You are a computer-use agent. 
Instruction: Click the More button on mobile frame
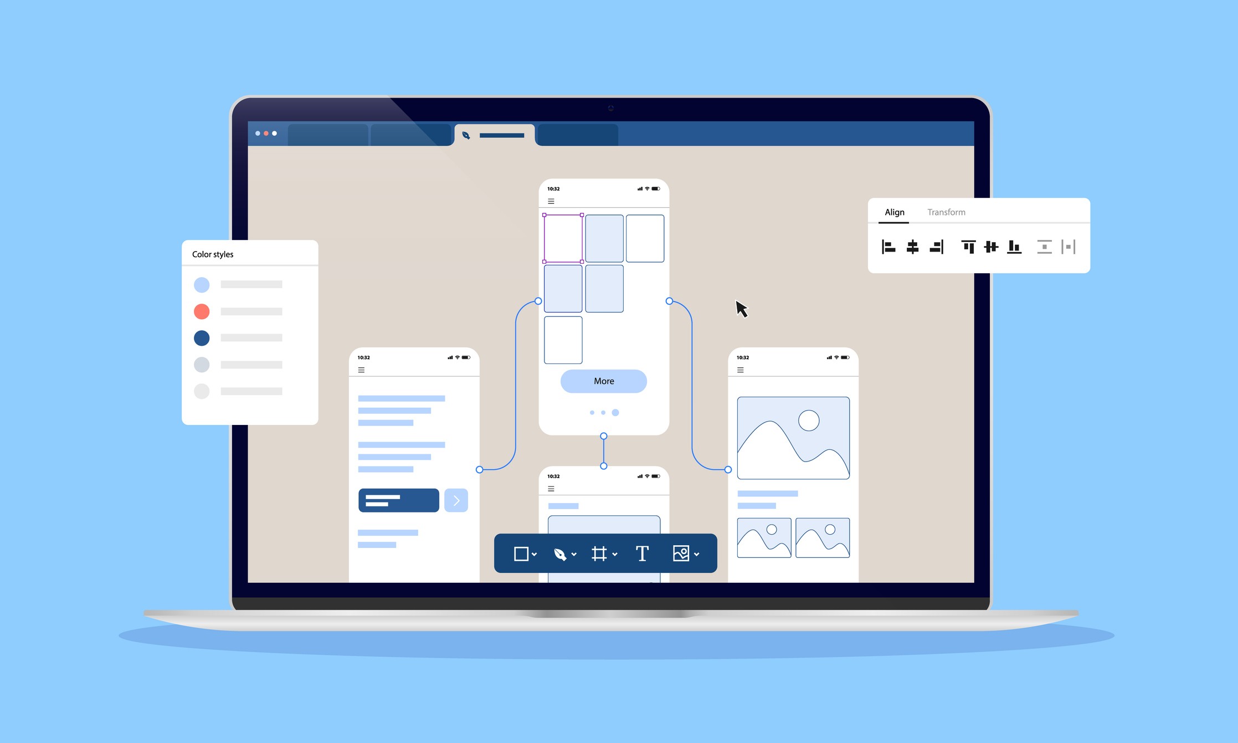pos(603,380)
